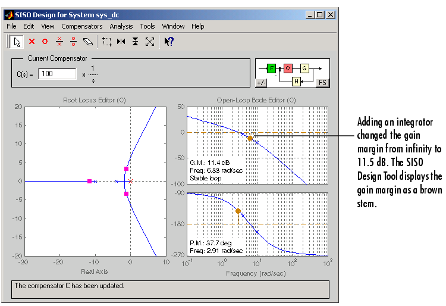Activate the vertical zoom in Y tool
446x306 pixels.
(x=136, y=42)
